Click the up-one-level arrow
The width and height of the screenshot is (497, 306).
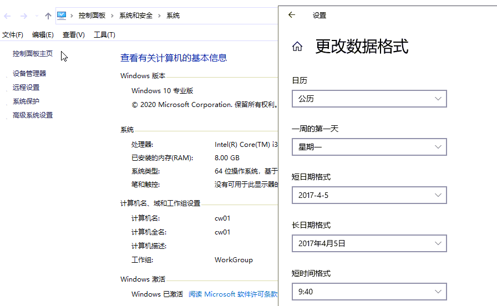[x=48, y=16]
